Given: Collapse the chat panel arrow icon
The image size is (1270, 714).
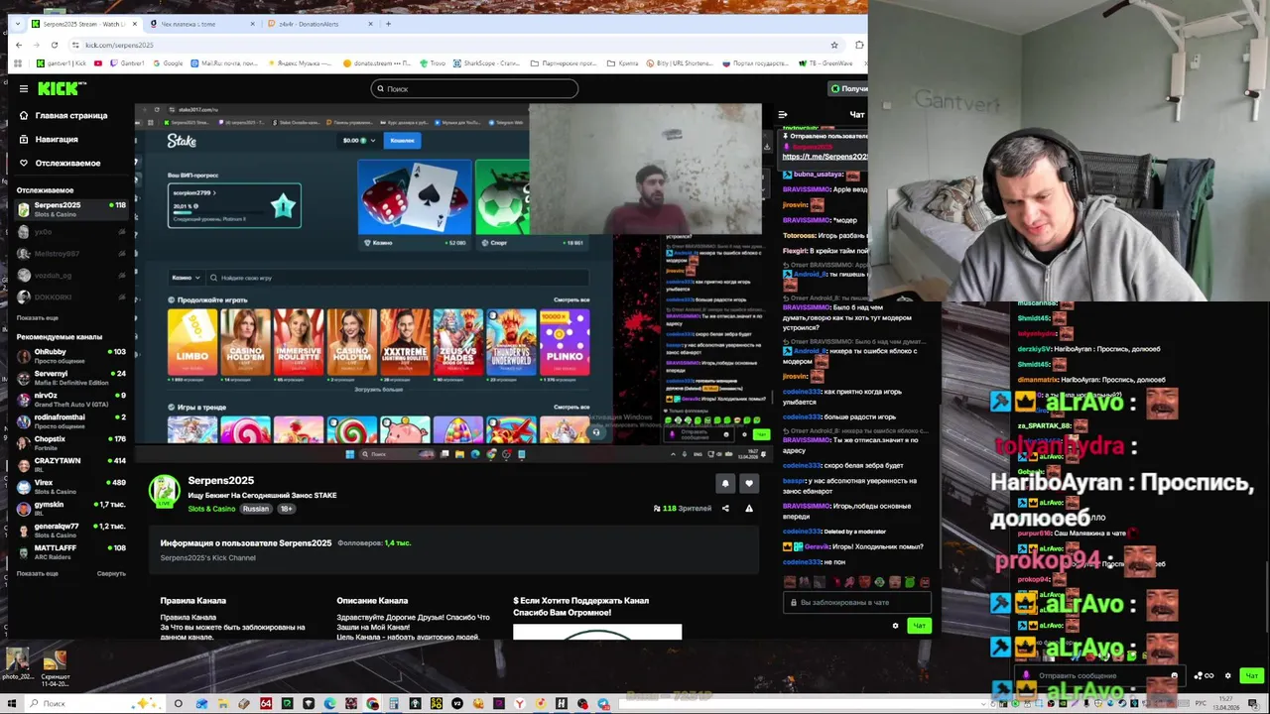Looking at the screenshot, I should pyautogui.click(x=783, y=115).
